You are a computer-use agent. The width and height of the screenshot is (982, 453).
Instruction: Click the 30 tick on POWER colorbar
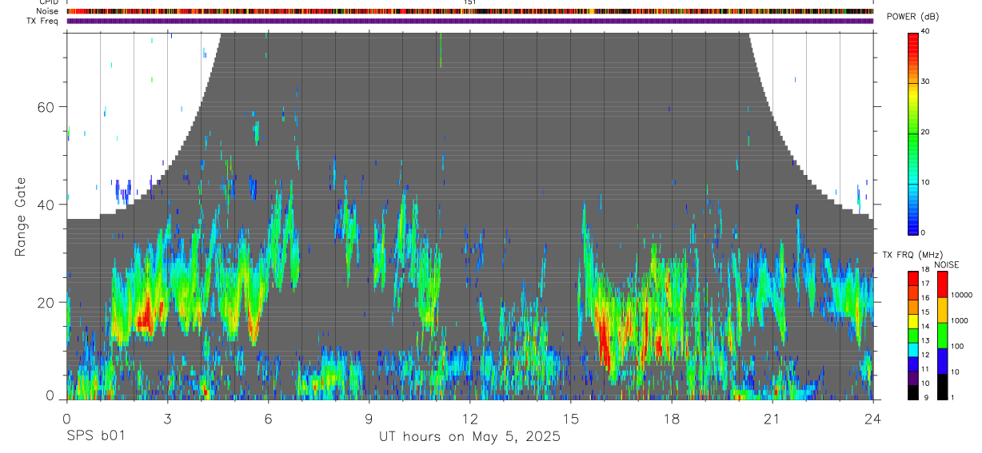(926, 81)
